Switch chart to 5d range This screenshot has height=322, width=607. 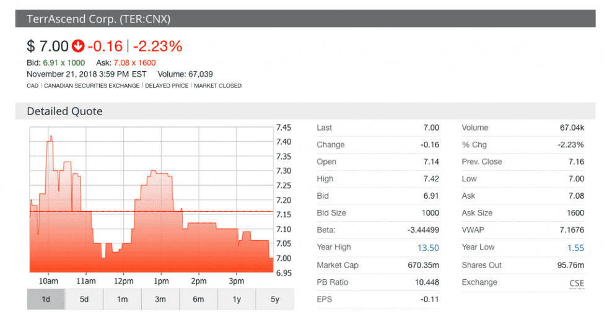pos(84,300)
